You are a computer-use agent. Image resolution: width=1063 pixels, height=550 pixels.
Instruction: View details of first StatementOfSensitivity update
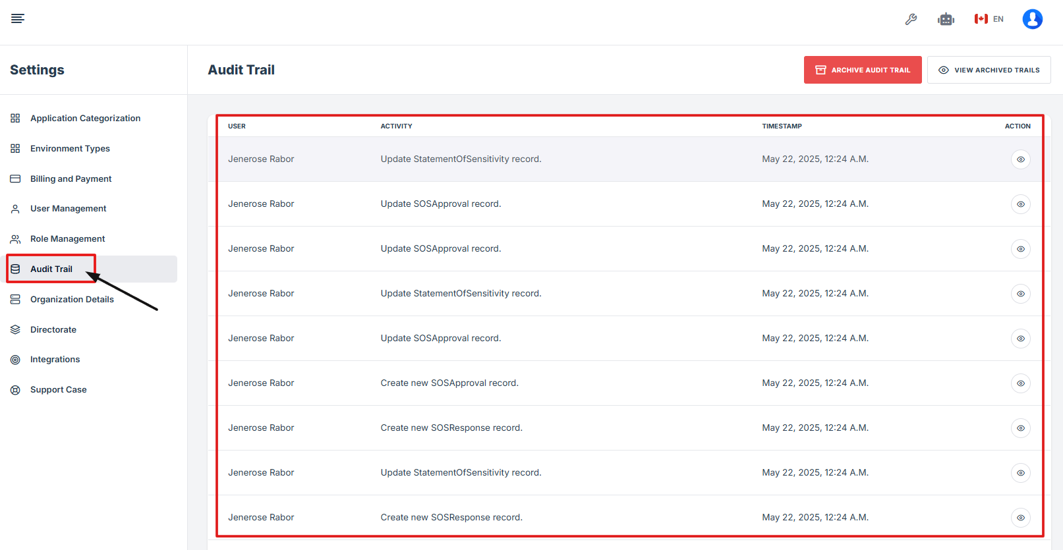pyautogui.click(x=1020, y=159)
